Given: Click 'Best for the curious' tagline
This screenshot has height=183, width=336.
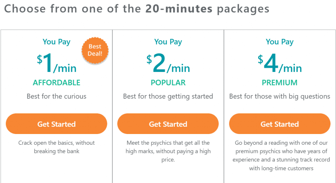Looking at the screenshot, I should coord(56,96).
